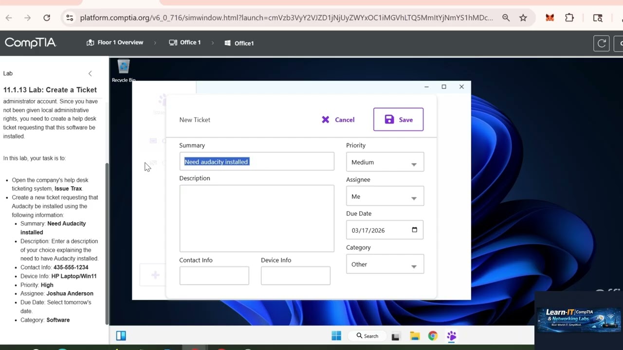623x350 pixels.
Task: Click inside the Description text area
Action: point(257,218)
